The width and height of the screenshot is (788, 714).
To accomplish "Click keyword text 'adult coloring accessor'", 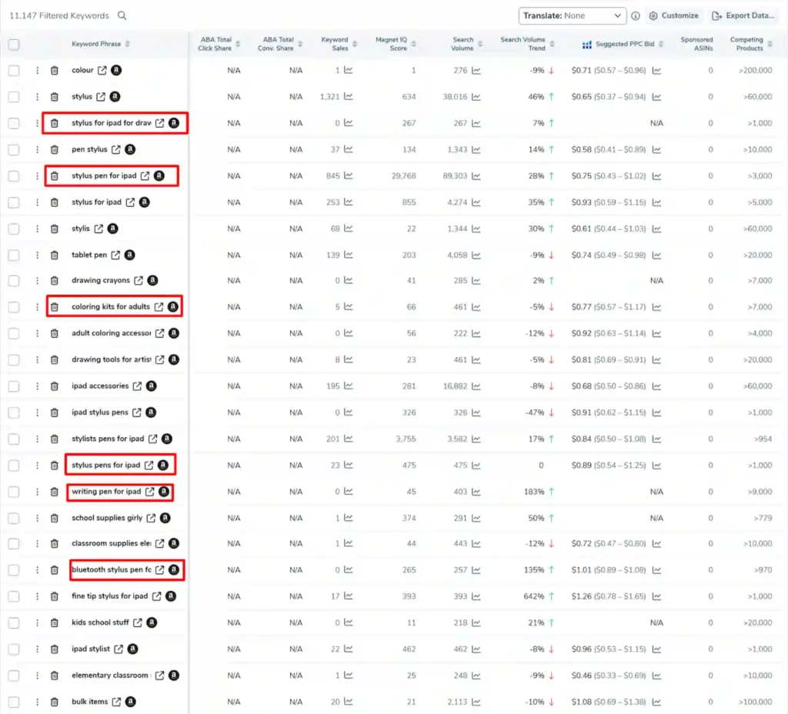I will [x=111, y=333].
